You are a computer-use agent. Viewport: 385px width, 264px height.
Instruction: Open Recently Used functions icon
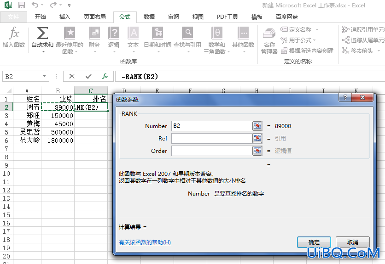click(70, 33)
